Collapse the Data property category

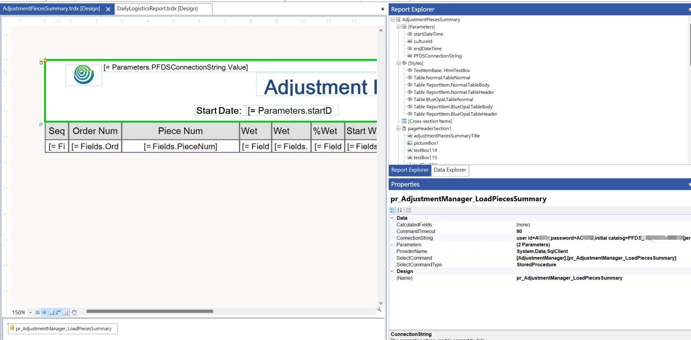click(392, 218)
